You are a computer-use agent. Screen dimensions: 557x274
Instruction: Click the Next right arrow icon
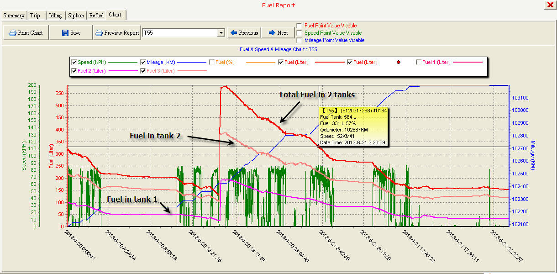pyautogui.click(x=272, y=33)
